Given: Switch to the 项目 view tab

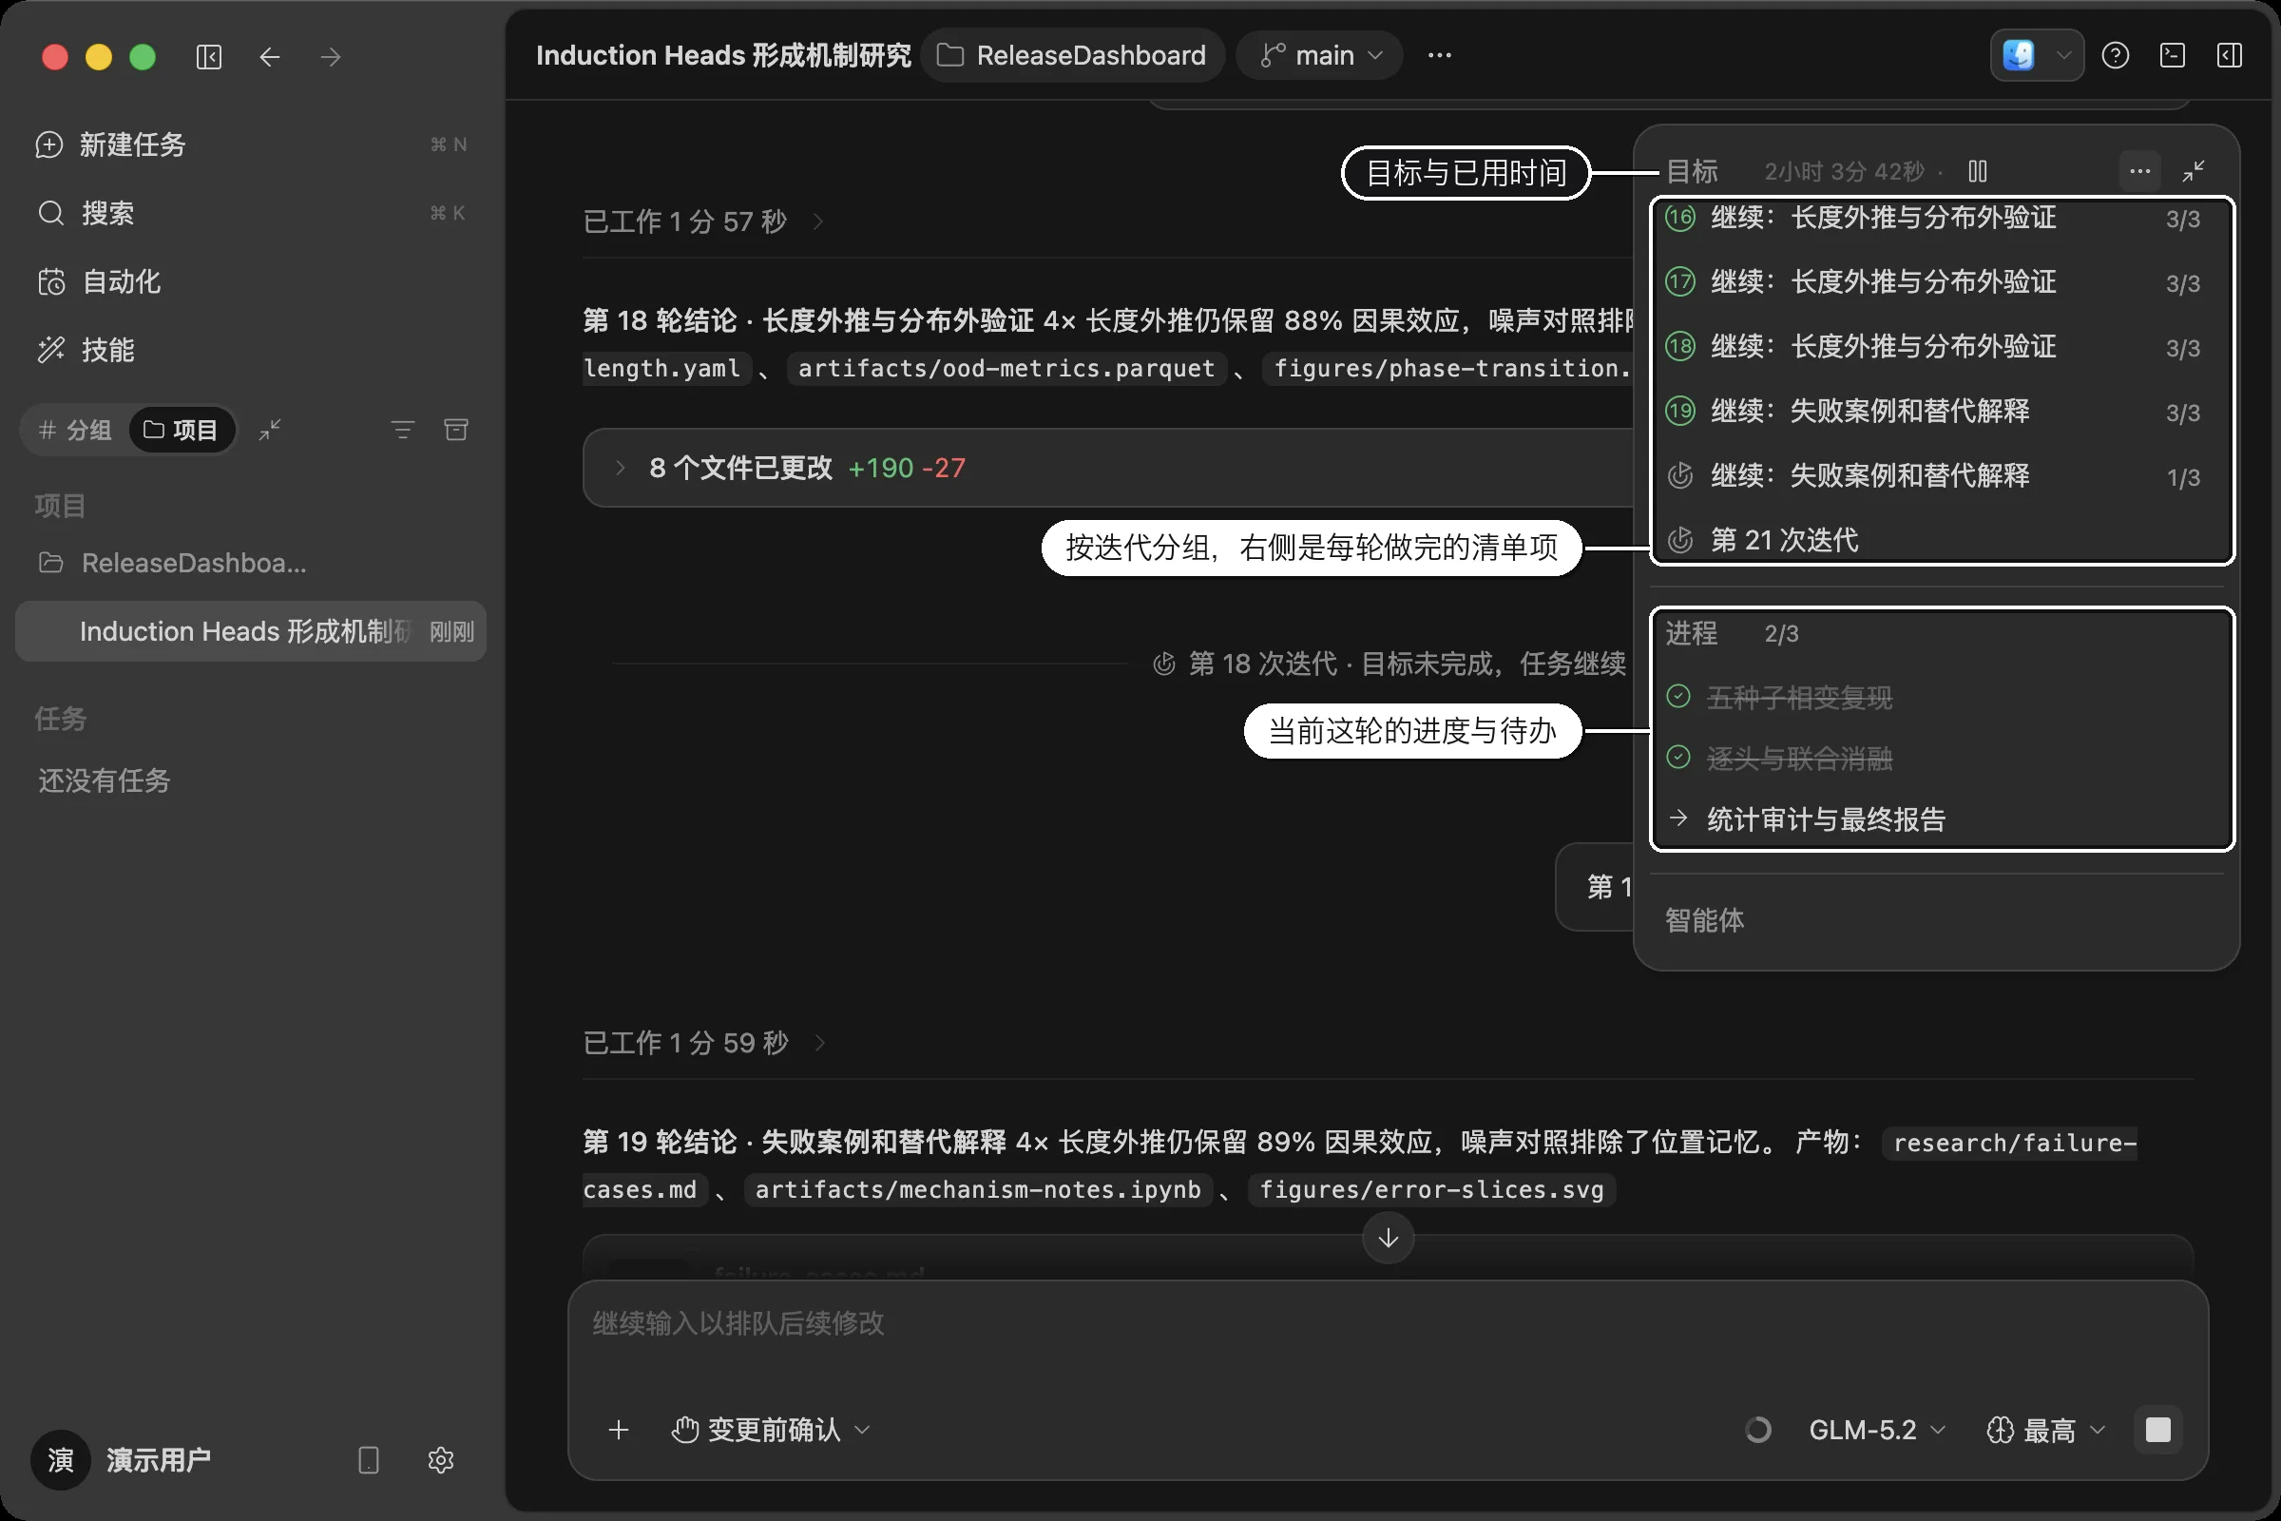Looking at the screenshot, I should pyautogui.click(x=182, y=430).
